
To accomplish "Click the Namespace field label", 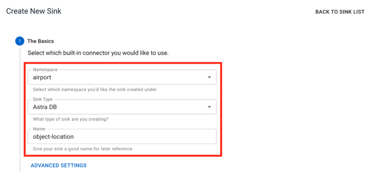I will pos(45,69).
